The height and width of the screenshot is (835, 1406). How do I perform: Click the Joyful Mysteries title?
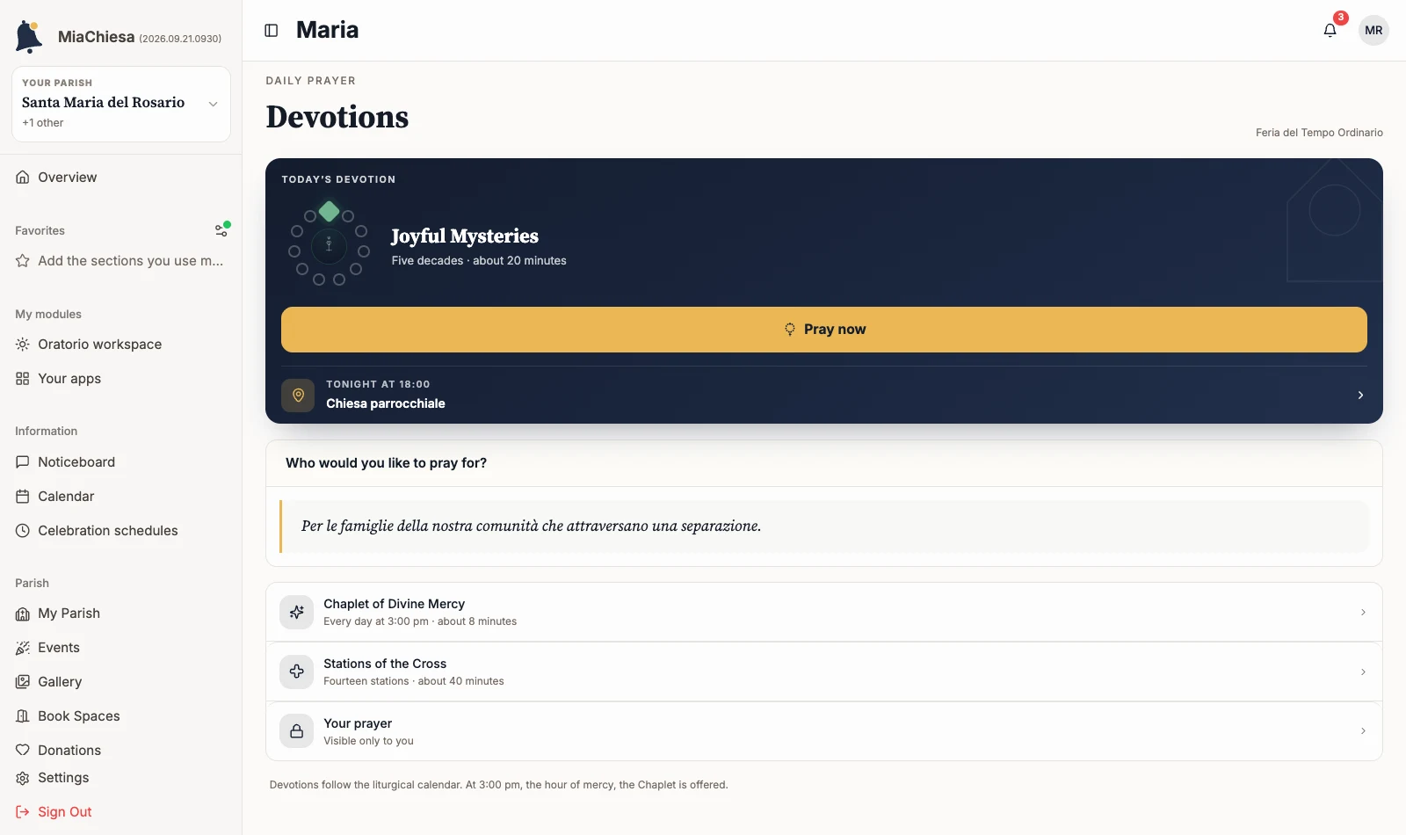click(465, 236)
